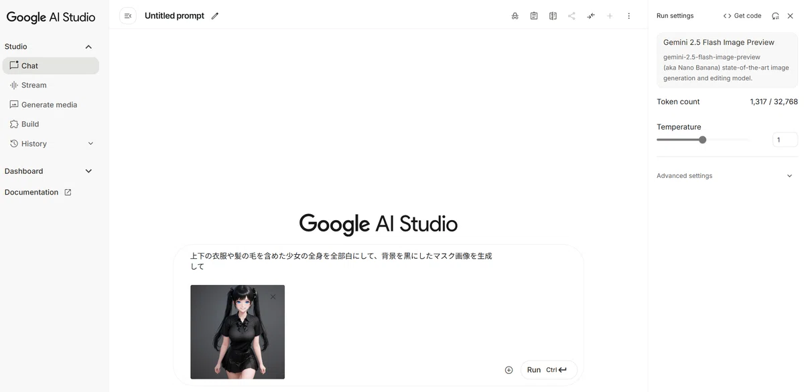Open the Stream section in sidebar
This screenshot has height=392, width=804.
51,85
